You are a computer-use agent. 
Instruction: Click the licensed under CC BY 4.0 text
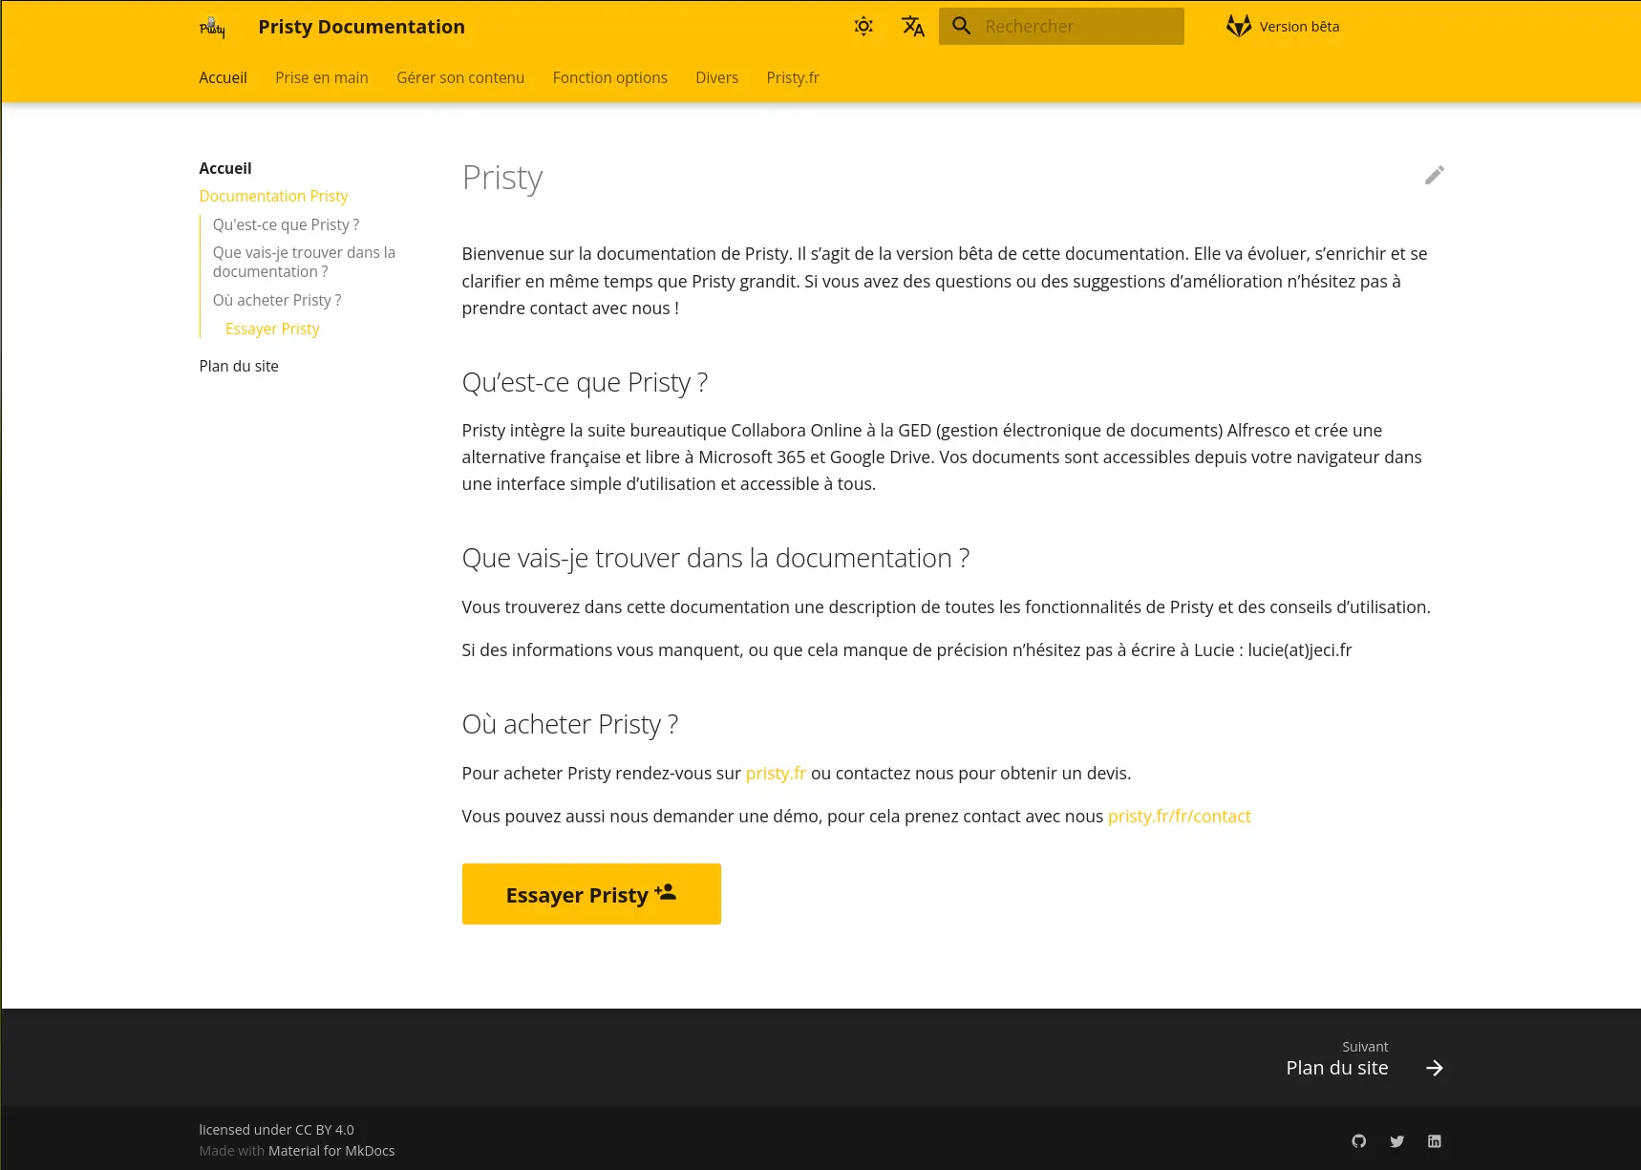tap(276, 1130)
